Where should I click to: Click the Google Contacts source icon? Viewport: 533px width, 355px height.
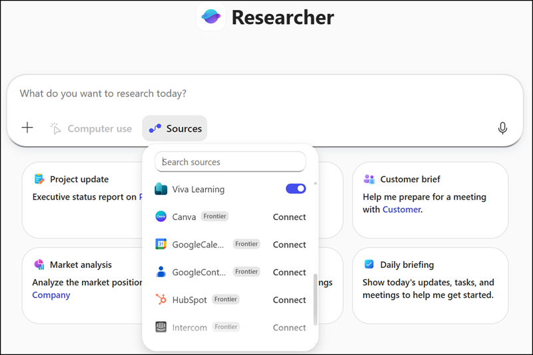161,272
